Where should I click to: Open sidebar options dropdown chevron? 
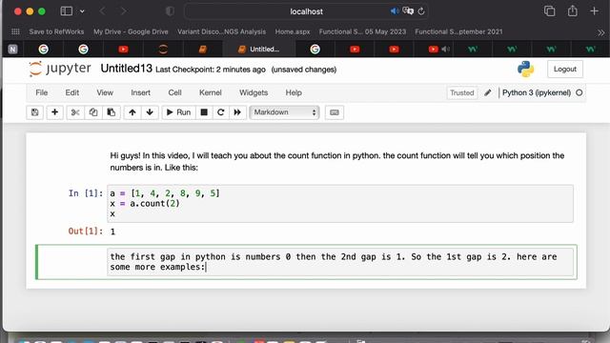pyautogui.click(x=82, y=11)
